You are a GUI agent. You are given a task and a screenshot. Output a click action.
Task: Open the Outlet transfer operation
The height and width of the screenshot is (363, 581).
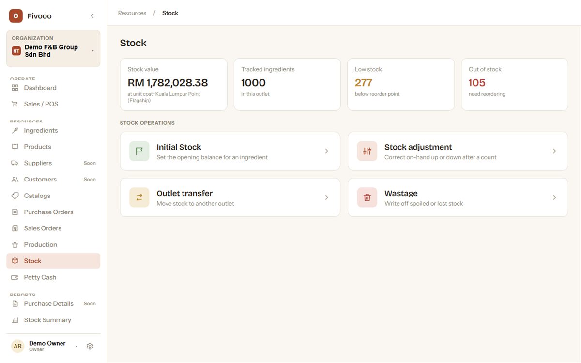tap(230, 197)
